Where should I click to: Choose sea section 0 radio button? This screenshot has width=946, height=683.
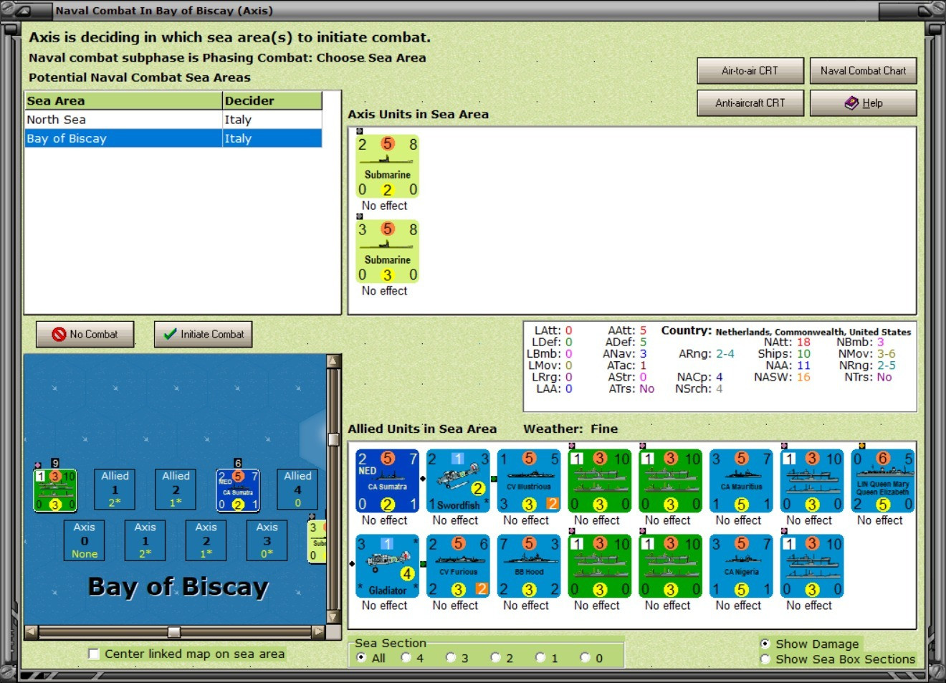pyautogui.click(x=586, y=657)
